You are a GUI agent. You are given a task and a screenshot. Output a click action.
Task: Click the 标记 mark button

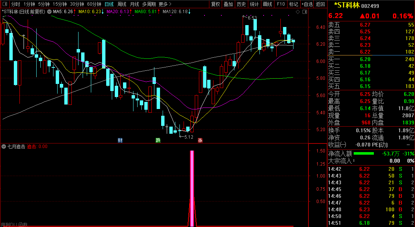(293, 4)
